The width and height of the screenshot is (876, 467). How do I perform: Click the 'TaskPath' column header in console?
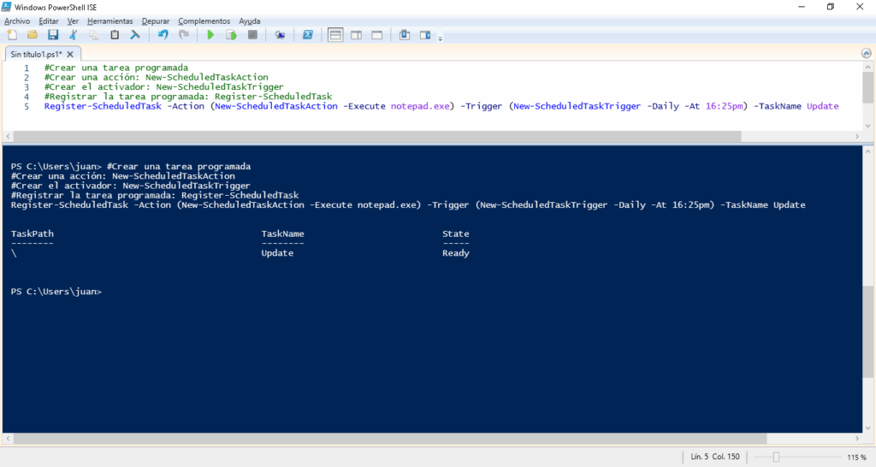[x=32, y=234]
